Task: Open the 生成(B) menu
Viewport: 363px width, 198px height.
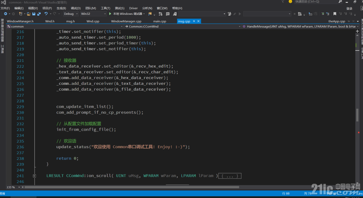Action: (x=62, y=8)
